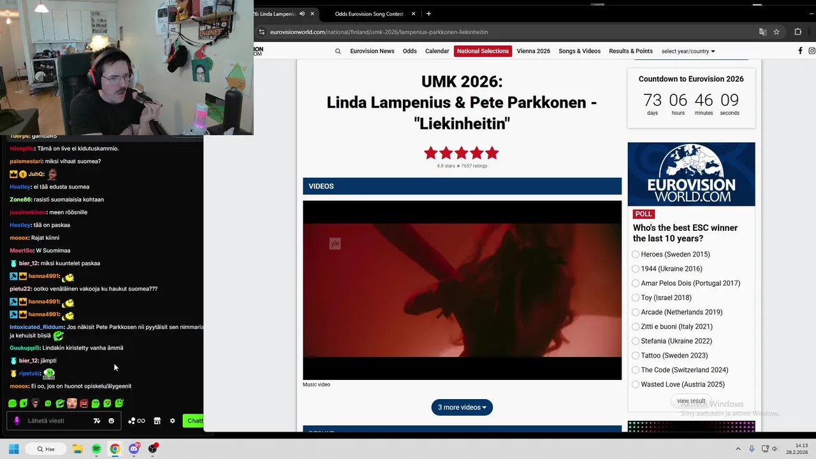The height and width of the screenshot is (459, 816).
Task: Open the emoji picker in chat input
Action: pos(112,421)
